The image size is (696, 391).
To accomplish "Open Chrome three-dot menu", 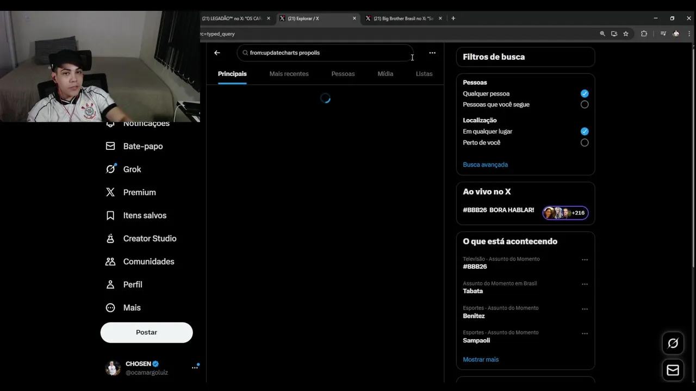I will (x=688, y=34).
